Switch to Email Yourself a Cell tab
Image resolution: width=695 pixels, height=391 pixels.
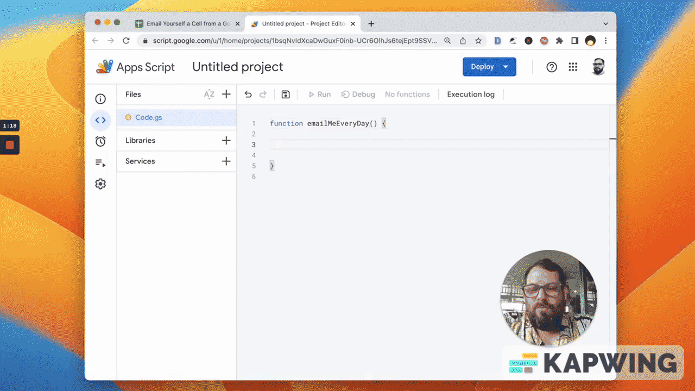[188, 24]
